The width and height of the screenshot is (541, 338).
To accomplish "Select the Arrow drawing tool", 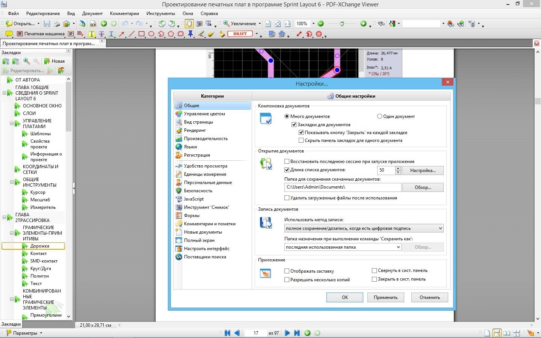I will (122, 34).
